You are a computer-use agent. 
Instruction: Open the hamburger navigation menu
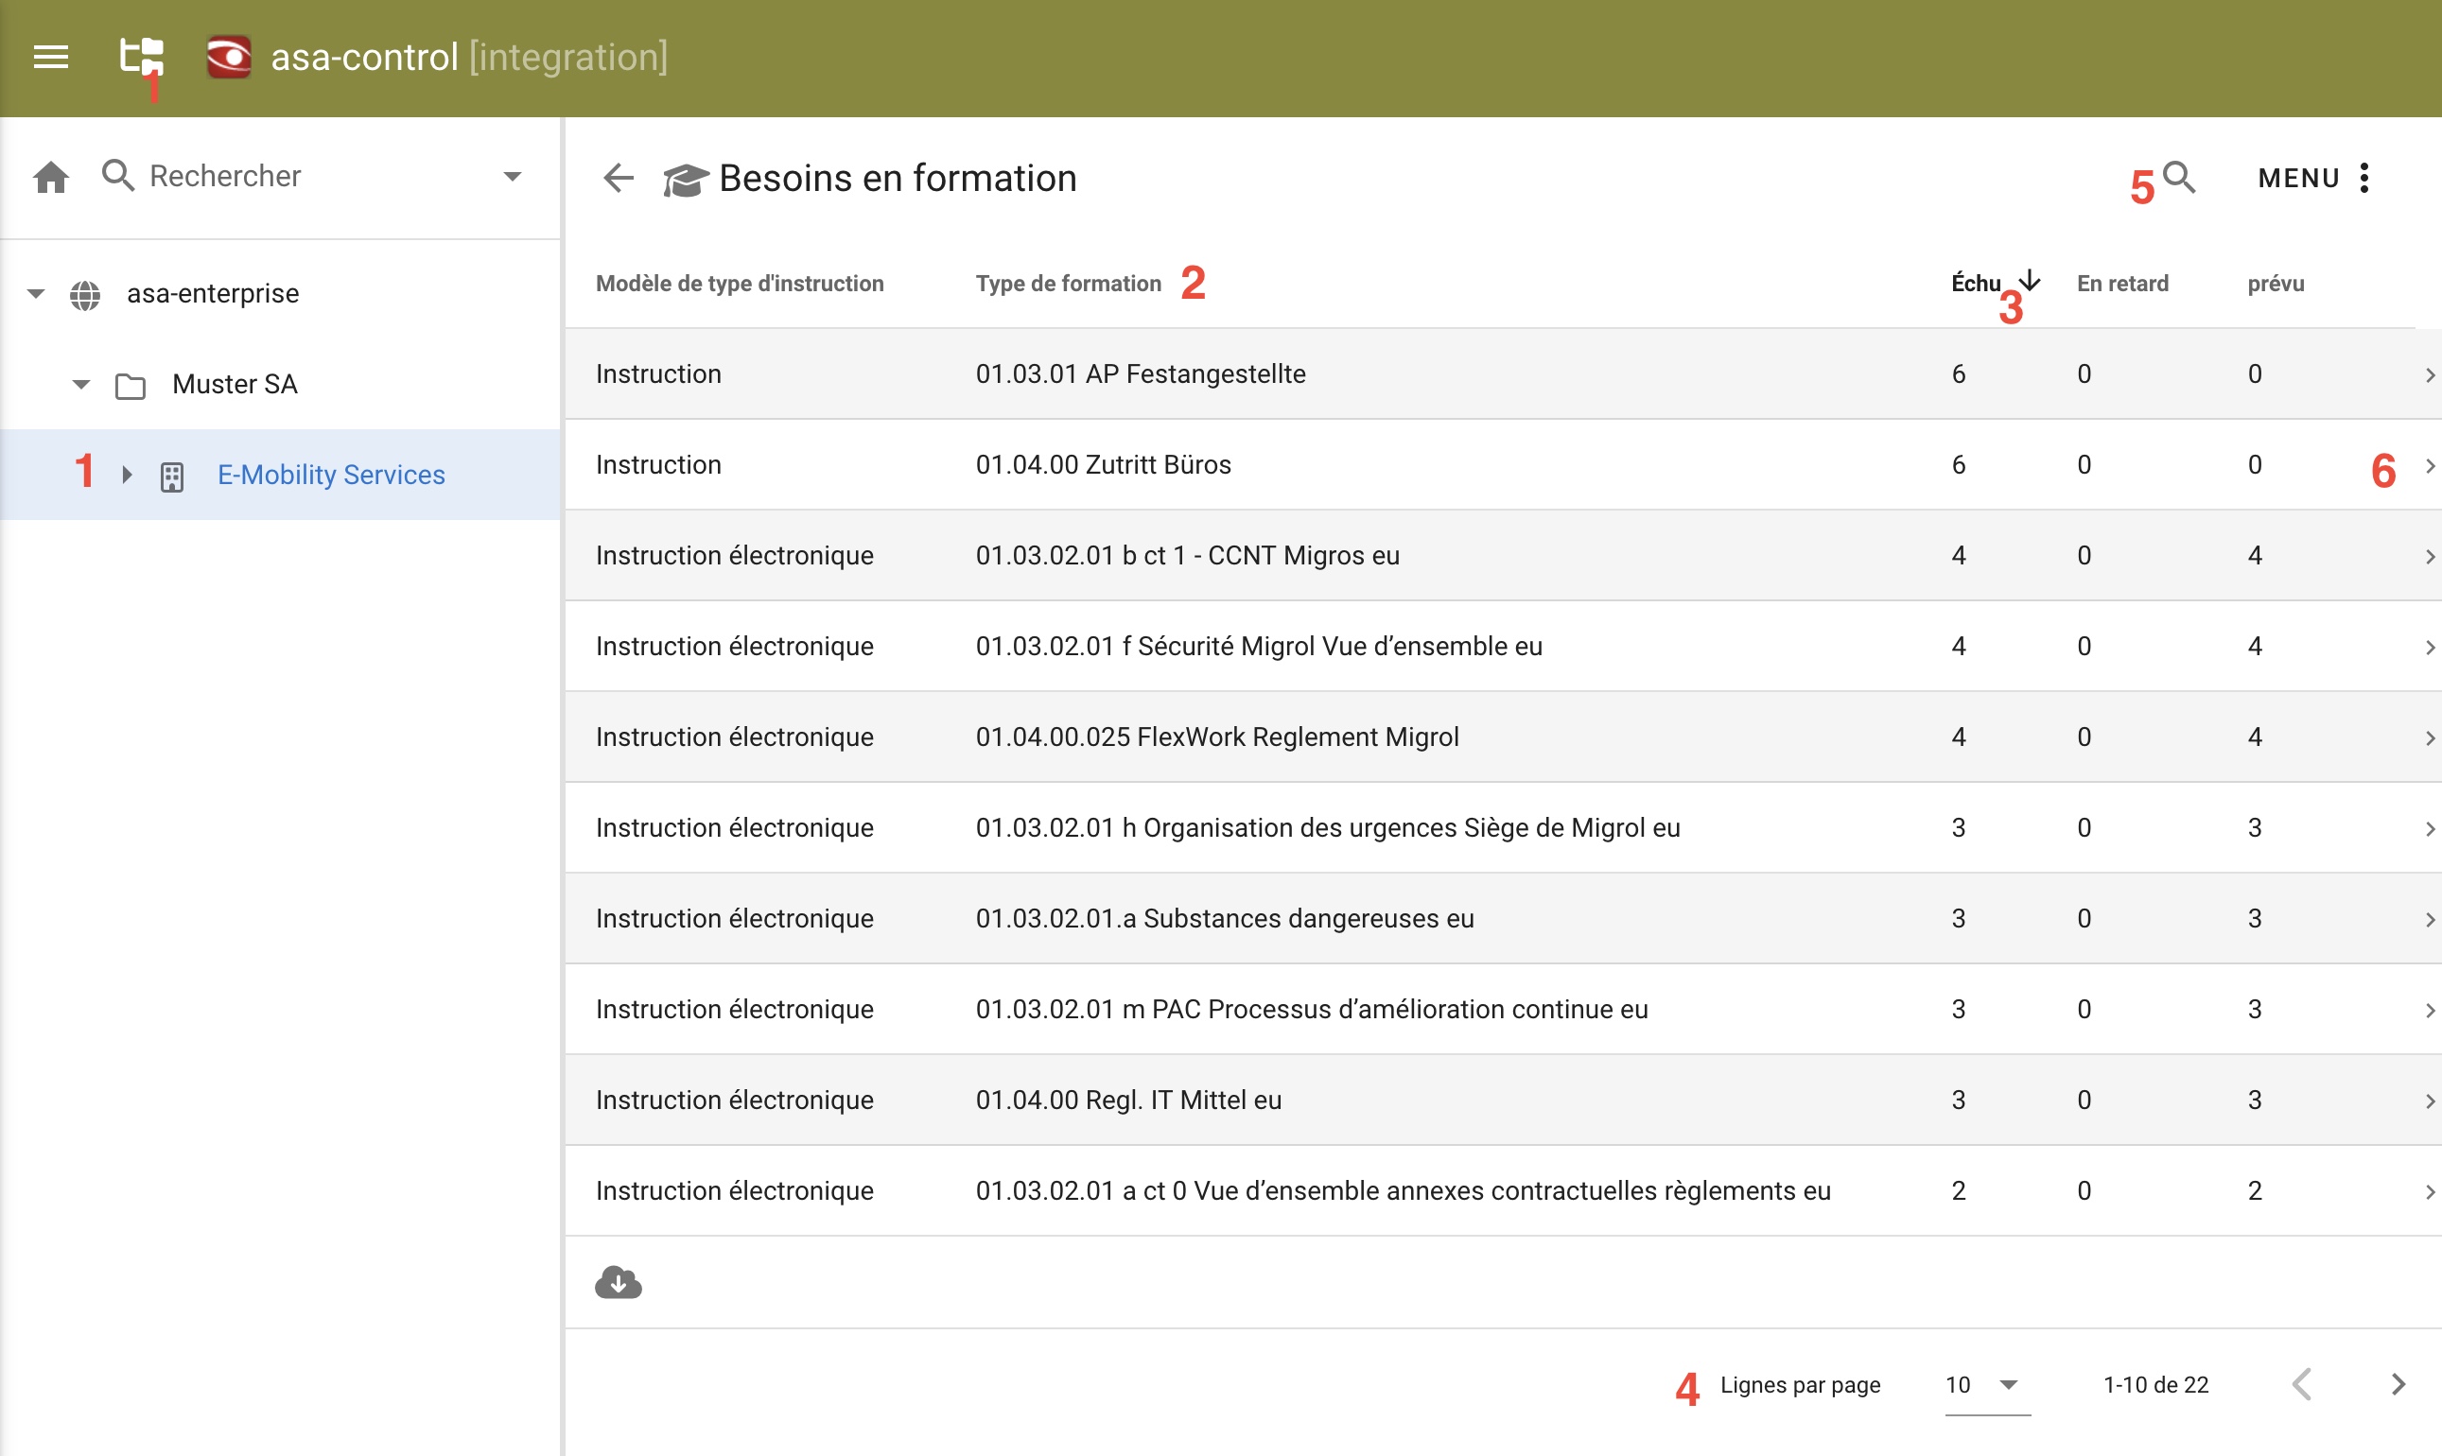coord(51,57)
